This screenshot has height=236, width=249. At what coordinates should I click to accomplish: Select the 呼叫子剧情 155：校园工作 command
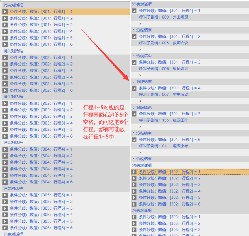tap(163, 120)
